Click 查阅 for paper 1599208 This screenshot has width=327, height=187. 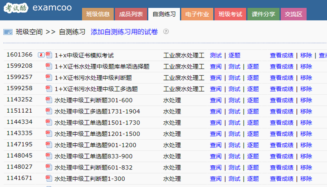(x=215, y=67)
